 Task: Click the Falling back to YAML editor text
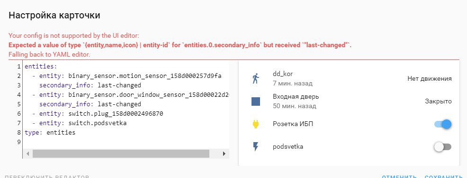click(49, 55)
